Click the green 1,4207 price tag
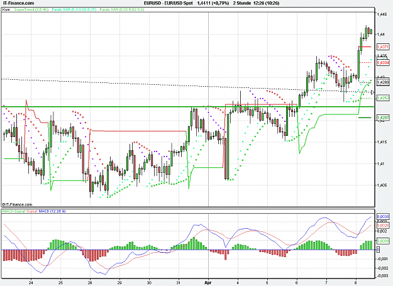393x286 pixels. 383,118
